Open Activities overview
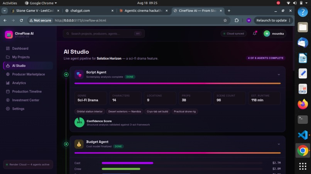 pos(10,3)
